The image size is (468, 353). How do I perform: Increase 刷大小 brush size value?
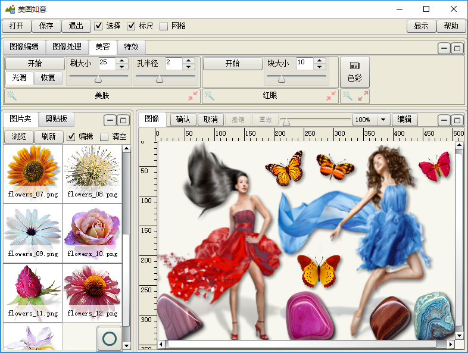(x=122, y=61)
